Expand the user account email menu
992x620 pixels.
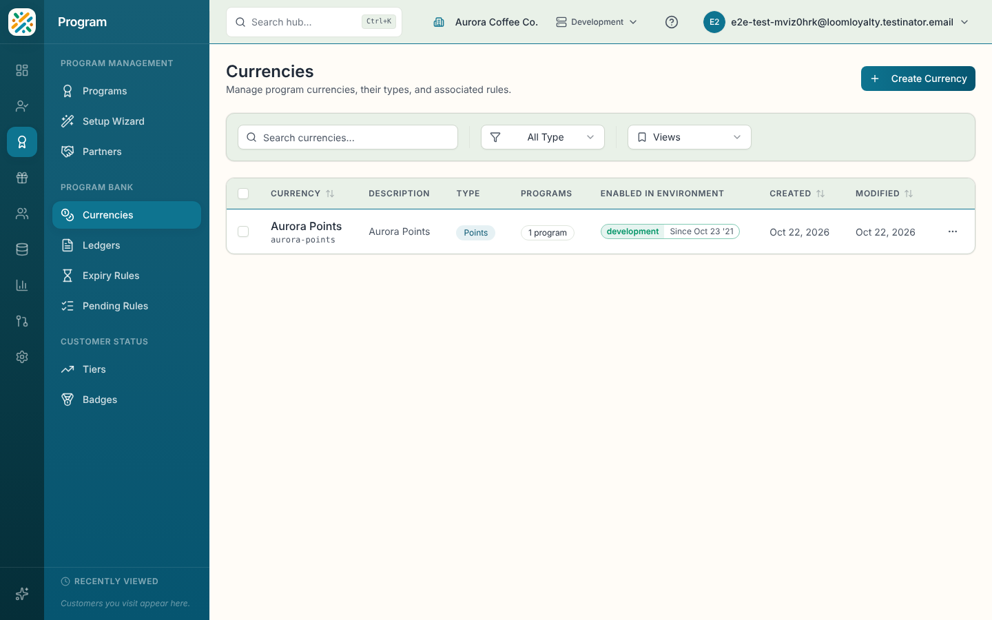[x=837, y=22]
